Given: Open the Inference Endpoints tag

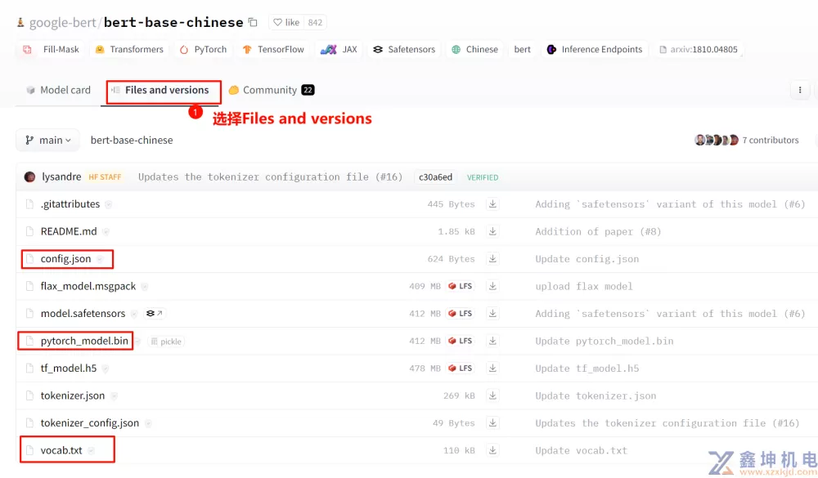Looking at the screenshot, I should click(x=595, y=50).
